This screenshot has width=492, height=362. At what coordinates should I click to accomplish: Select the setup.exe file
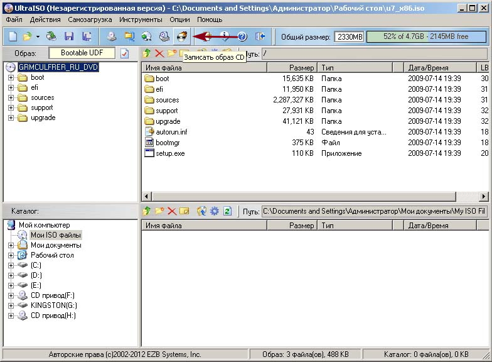[x=170, y=153]
